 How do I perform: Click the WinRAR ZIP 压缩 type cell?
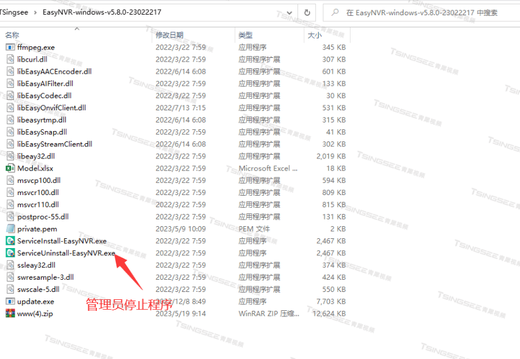[x=269, y=313]
